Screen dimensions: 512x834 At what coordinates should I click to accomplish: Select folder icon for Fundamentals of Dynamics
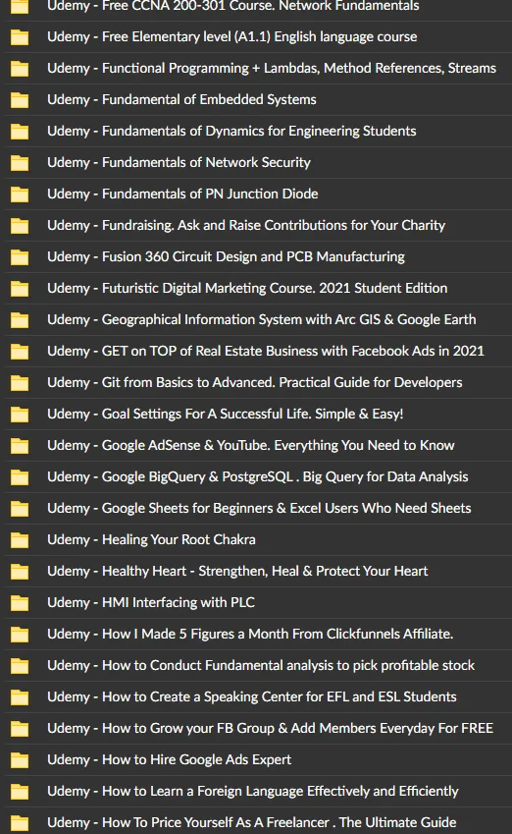pyautogui.click(x=20, y=132)
